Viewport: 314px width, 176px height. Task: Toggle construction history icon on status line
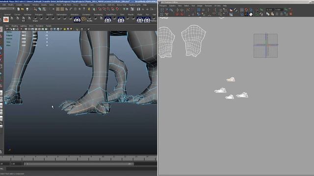click(x=132, y=9)
